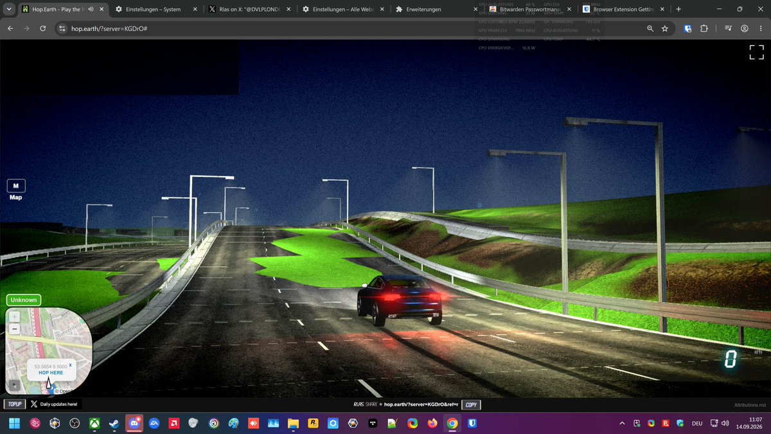Select the share URL text field
Image resolution: width=771 pixels, height=434 pixels.
click(420, 405)
